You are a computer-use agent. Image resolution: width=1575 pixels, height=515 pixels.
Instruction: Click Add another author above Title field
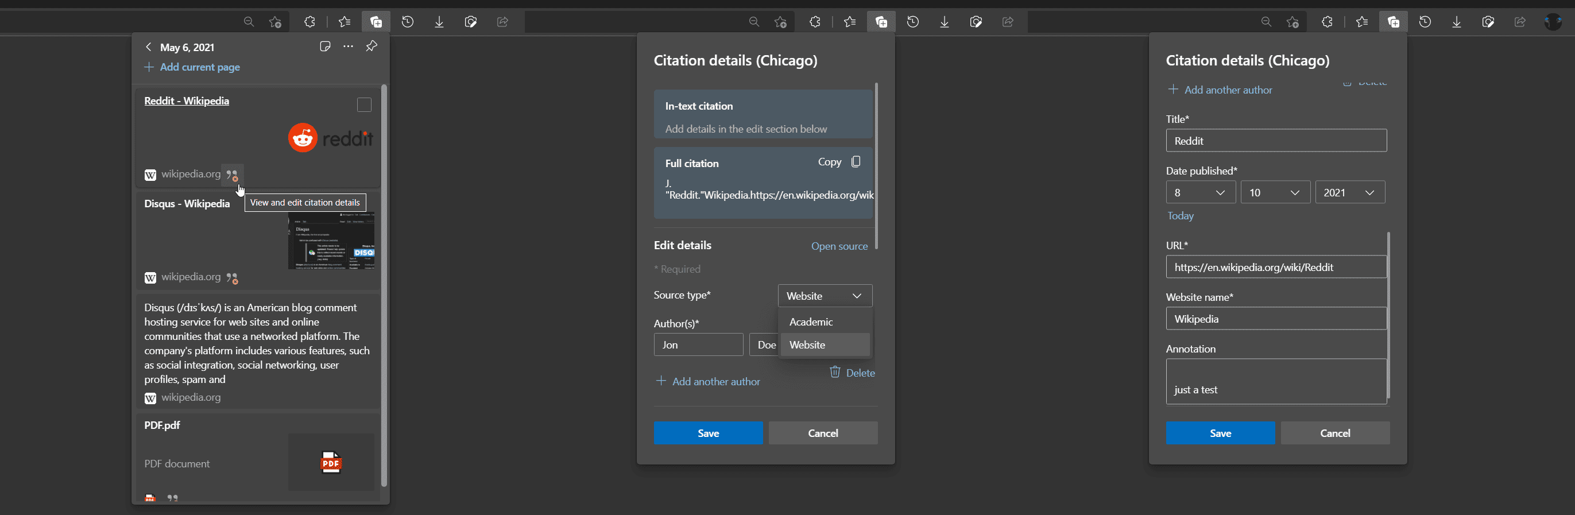(x=1220, y=90)
